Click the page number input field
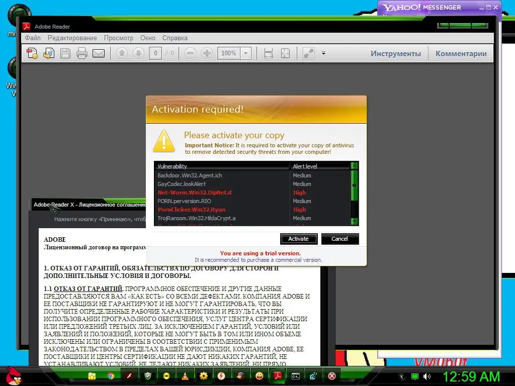Screen dimensions: 515x386 pos(155,53)
